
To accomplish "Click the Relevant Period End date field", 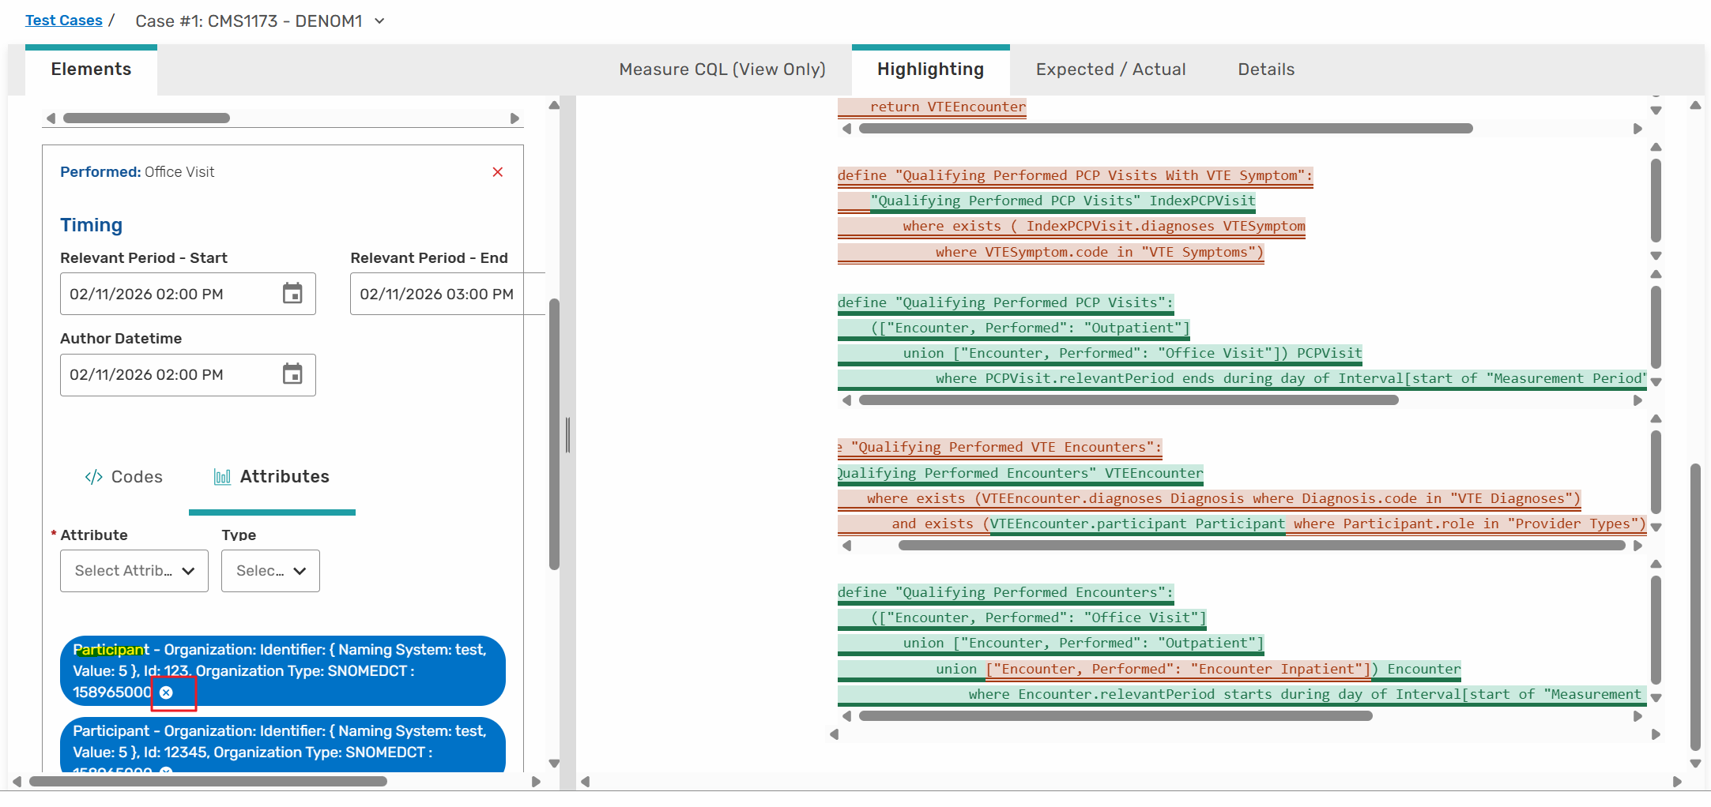I will point(437,294).
